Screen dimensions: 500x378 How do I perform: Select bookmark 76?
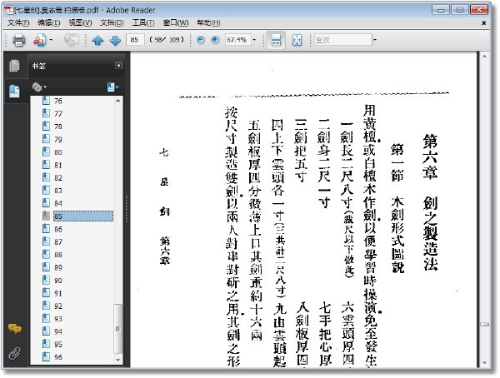pos(58,101)
